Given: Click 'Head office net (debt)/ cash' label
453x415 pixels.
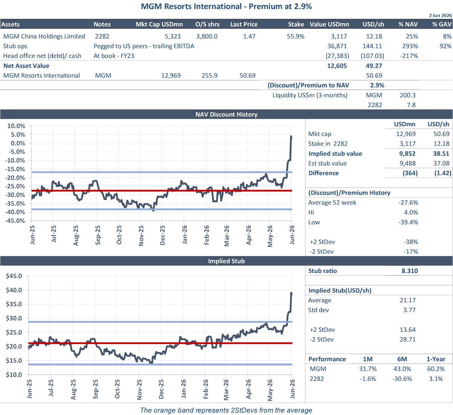Looking at the screenshot, I should [42, 56].
